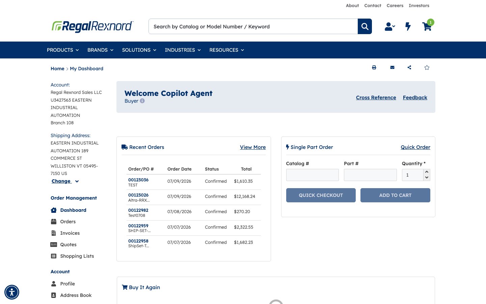Click the Buyer info icon
This screenshot has height=304, width=486.
coord(142,101)
